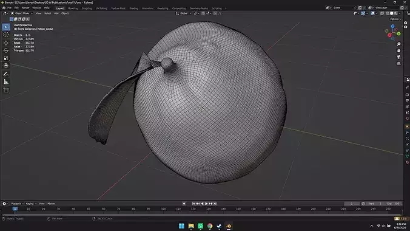Click the Play animation button

tap(206, 204)
